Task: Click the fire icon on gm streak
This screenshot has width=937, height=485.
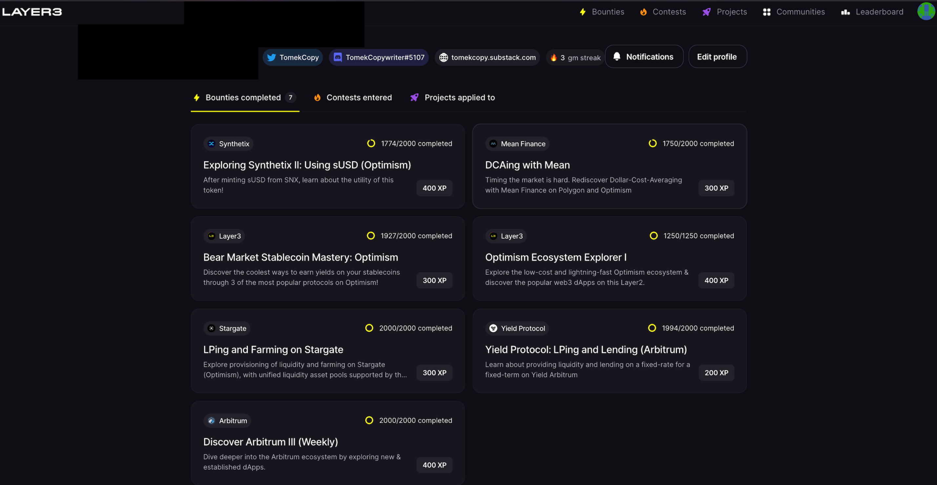Action: coord(553,58)
